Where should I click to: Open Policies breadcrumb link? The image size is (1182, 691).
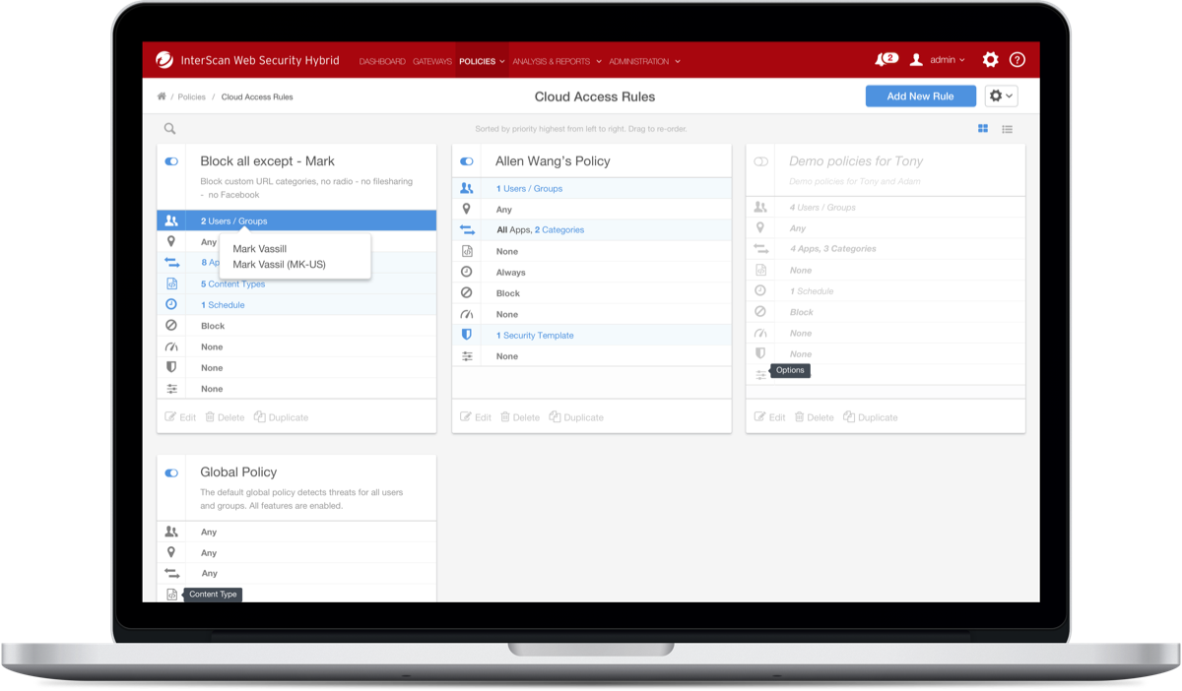click(192, 96)
